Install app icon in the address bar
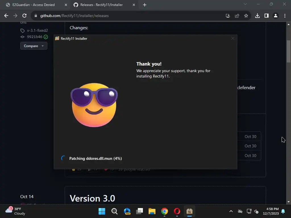The width and height of the screenshot is (291, 218). [x=228, y=16]
